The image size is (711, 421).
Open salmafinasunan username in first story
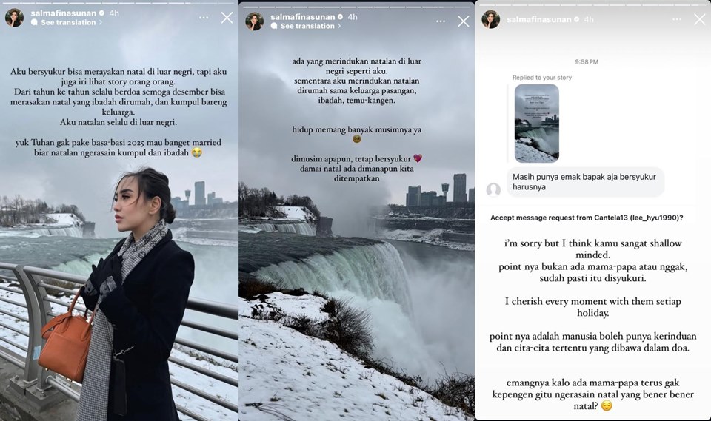coord(64,13)
